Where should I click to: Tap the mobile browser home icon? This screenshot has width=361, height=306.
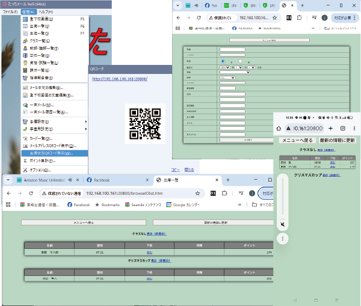coord(279,129)
